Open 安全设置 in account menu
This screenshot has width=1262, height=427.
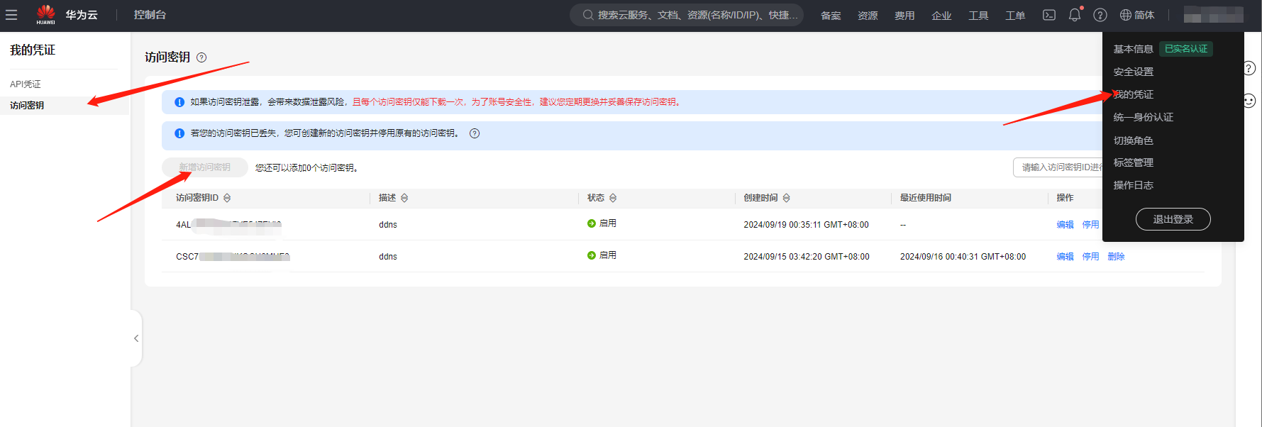pos(1133,72)
